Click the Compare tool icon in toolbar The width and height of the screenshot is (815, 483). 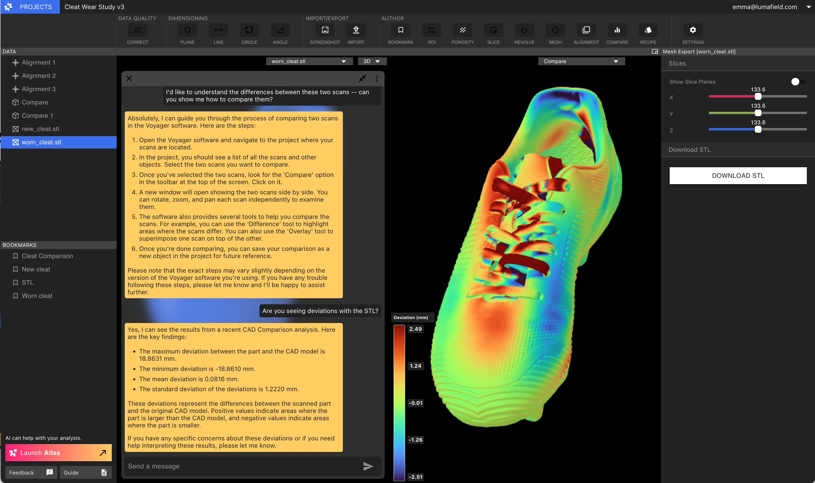(x=617, y=30)
